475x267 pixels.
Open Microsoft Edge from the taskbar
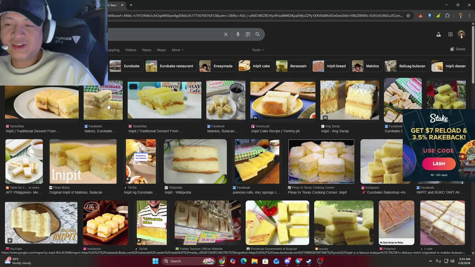243,261
